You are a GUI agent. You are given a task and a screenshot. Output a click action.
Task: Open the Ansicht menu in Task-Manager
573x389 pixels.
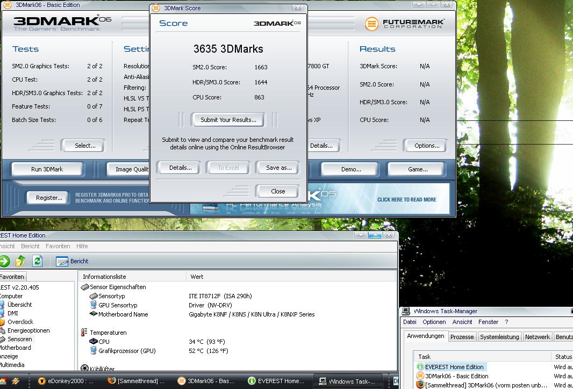pos(462,322)
